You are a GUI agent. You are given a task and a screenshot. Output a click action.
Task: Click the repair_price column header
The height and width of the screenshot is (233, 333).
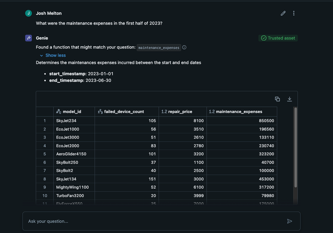click(179, 111)
